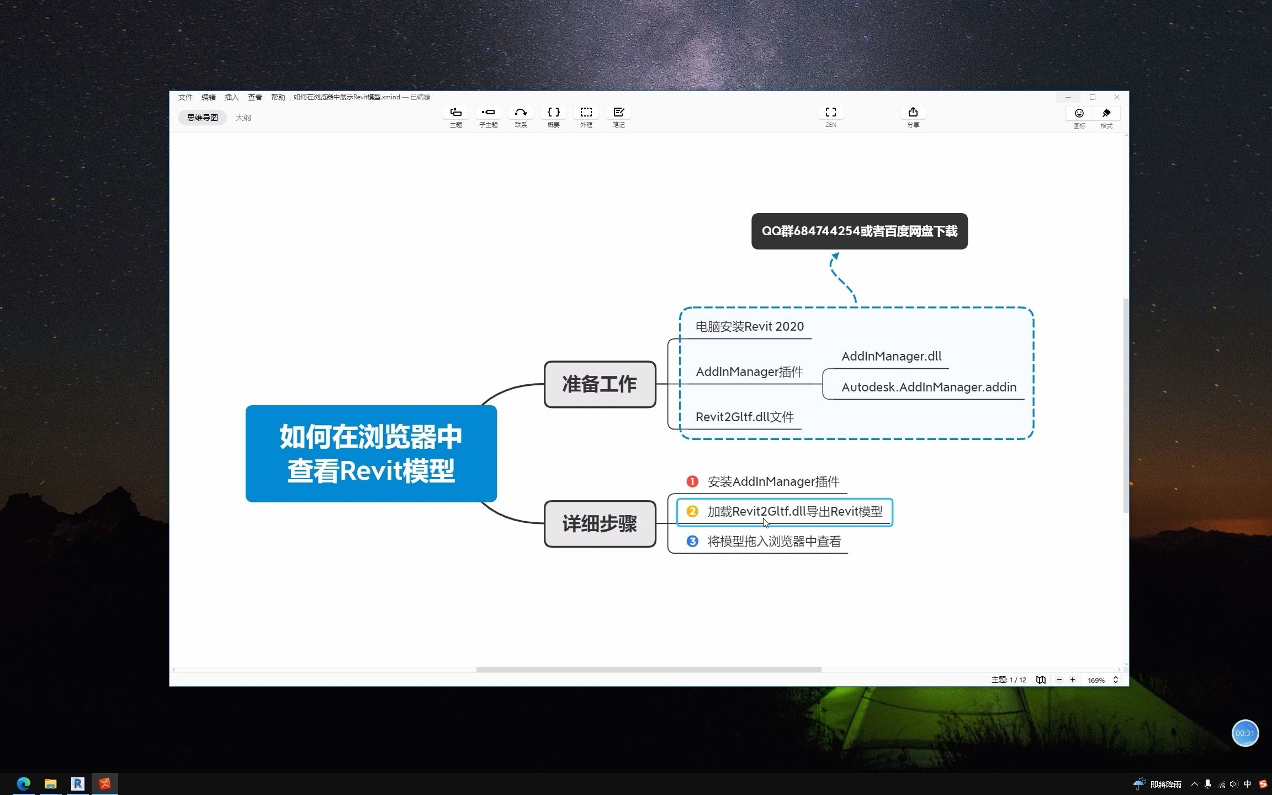This screenshot has height=795, width=1272.
Task: Select the 准备工作 topic node
Action: click(600, 384)
